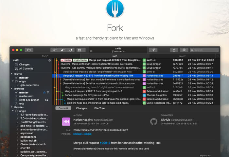
Task: Select bananaphone remote branch
Action: 28,137
